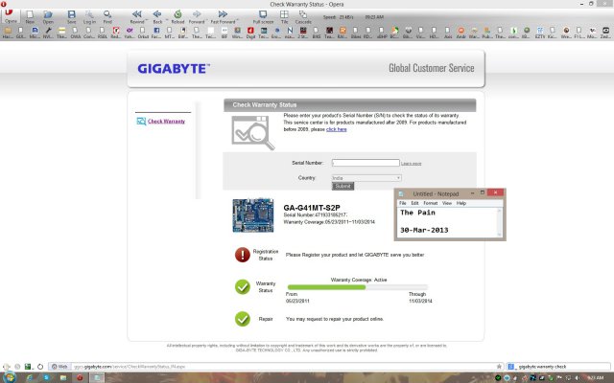Click inside the Notepad text area
The height and width of the screenshot is (383, 614).
coord(447,221)
